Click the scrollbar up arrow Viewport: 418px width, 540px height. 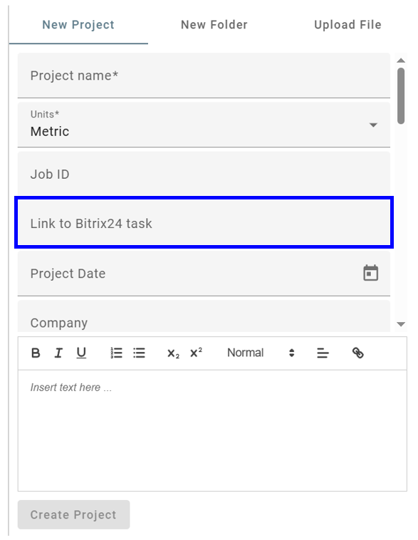click(x=401, y=61)
